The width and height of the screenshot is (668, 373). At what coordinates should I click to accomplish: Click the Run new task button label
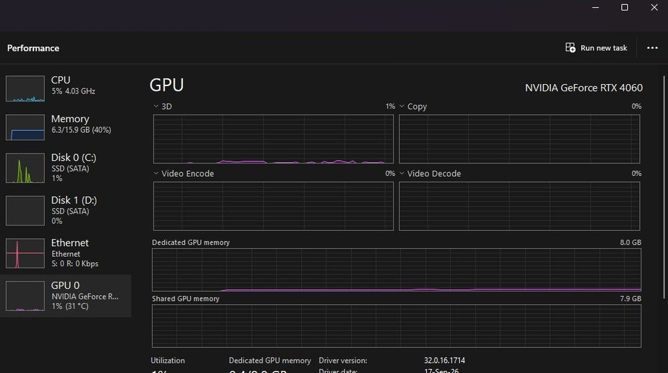(x=604, y=48)
